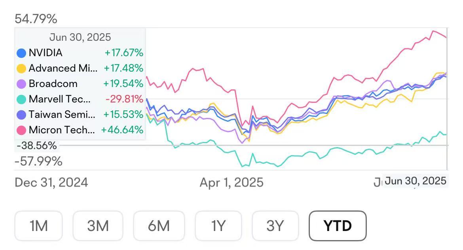Show the 1Y performance view
Image resolution: width=463 pixels, height=250 pixels.
[218, 226]
